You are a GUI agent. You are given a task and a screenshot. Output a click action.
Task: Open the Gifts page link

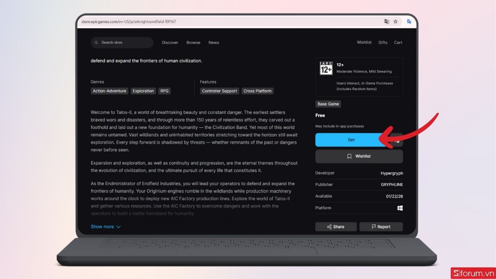(383, 43)
